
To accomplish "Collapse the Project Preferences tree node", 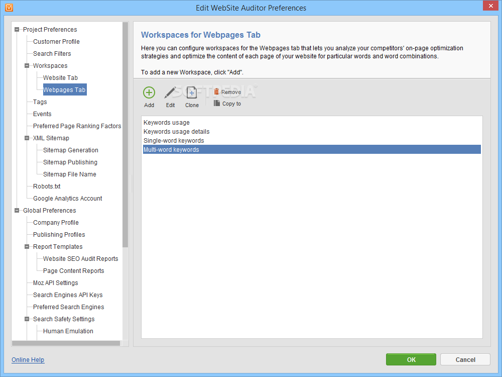I will pos(17,30).
